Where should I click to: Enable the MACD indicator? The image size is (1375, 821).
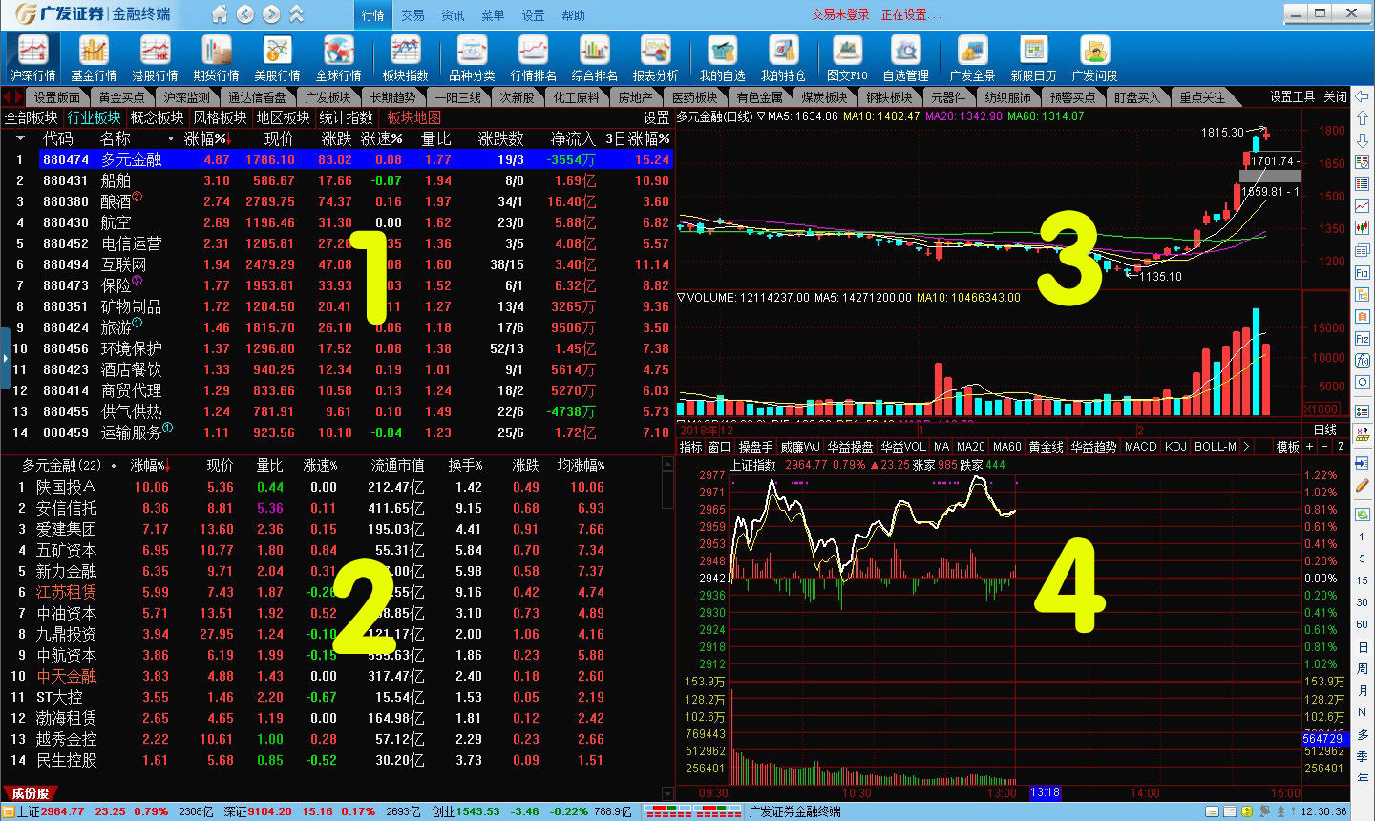(1140, 446)
